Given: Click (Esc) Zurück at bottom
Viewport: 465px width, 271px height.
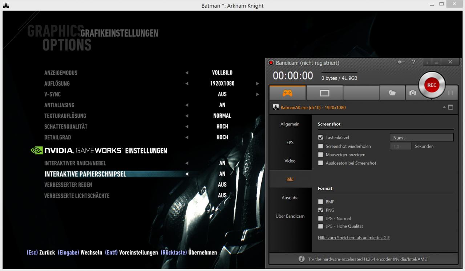Looking at the screenshot, I should coord(41,252).
